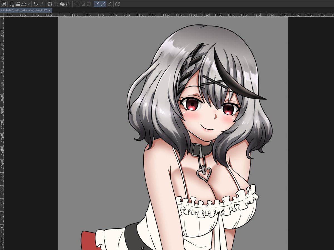The height and width of the screenshot is (250, 334).
Task: Click the ruler origin corner box
Action: coord(2,14)
